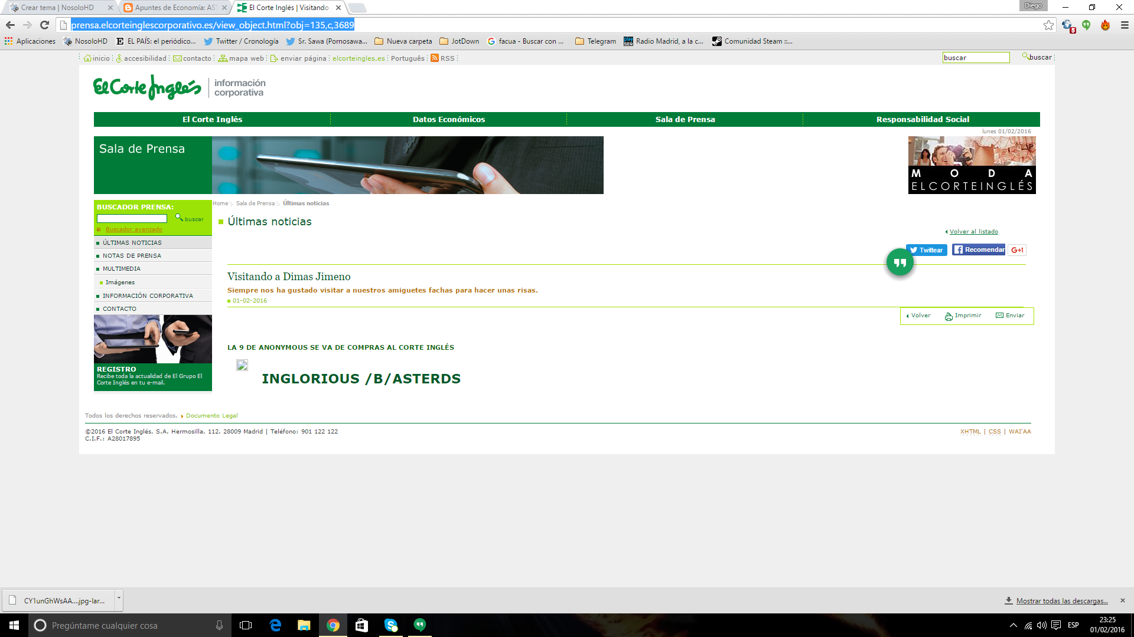Click Mostrar todas las descargas link
1134x637 pixels.
[x=1062, y=601]
